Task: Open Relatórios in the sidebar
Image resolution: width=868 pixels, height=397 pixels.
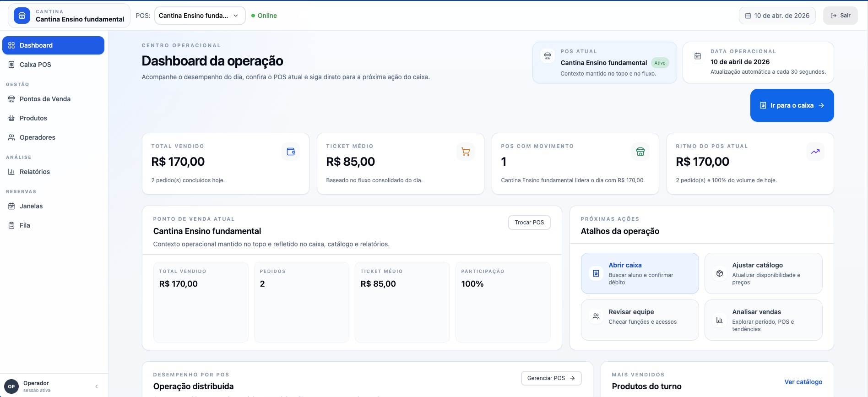Action: coord(53,172)
